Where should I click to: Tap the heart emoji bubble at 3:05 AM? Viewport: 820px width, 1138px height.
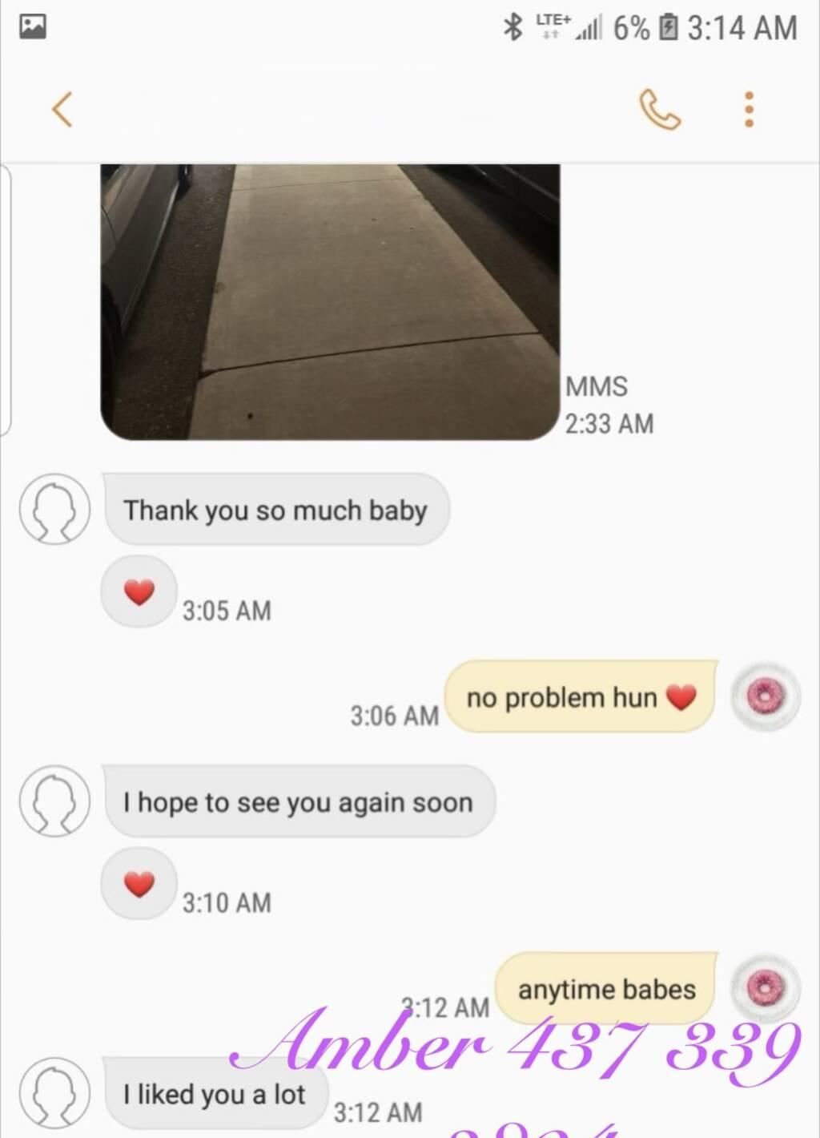click(x=139, y=592)
